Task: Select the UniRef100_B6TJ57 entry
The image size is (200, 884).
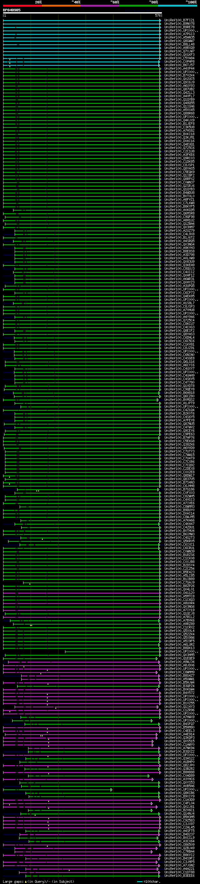Action: pos(179,65)
